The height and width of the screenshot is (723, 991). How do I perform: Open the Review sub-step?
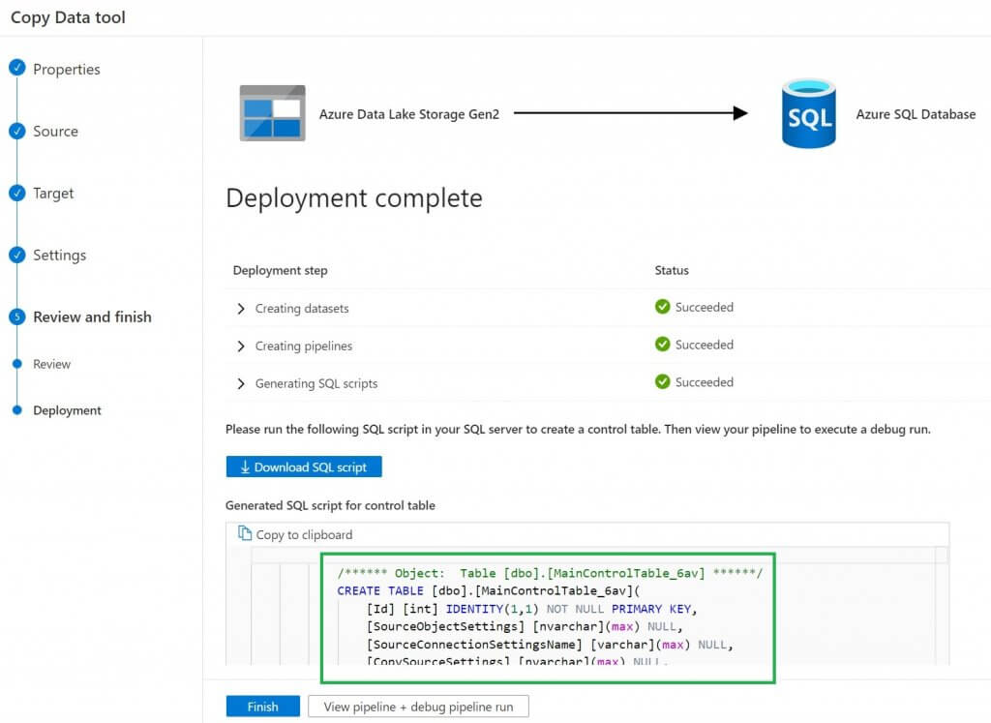[x=52, y=364]
